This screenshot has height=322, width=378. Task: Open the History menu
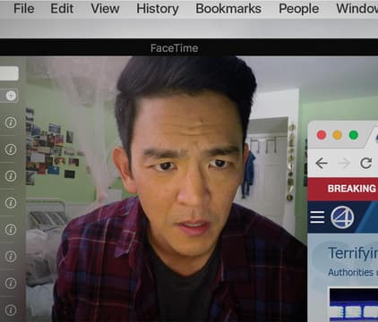click(x=158, y=8)
